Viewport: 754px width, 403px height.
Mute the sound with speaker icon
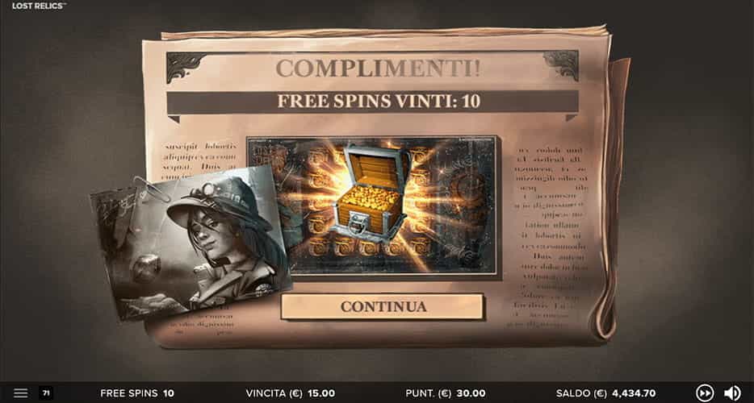click(732, 393)
